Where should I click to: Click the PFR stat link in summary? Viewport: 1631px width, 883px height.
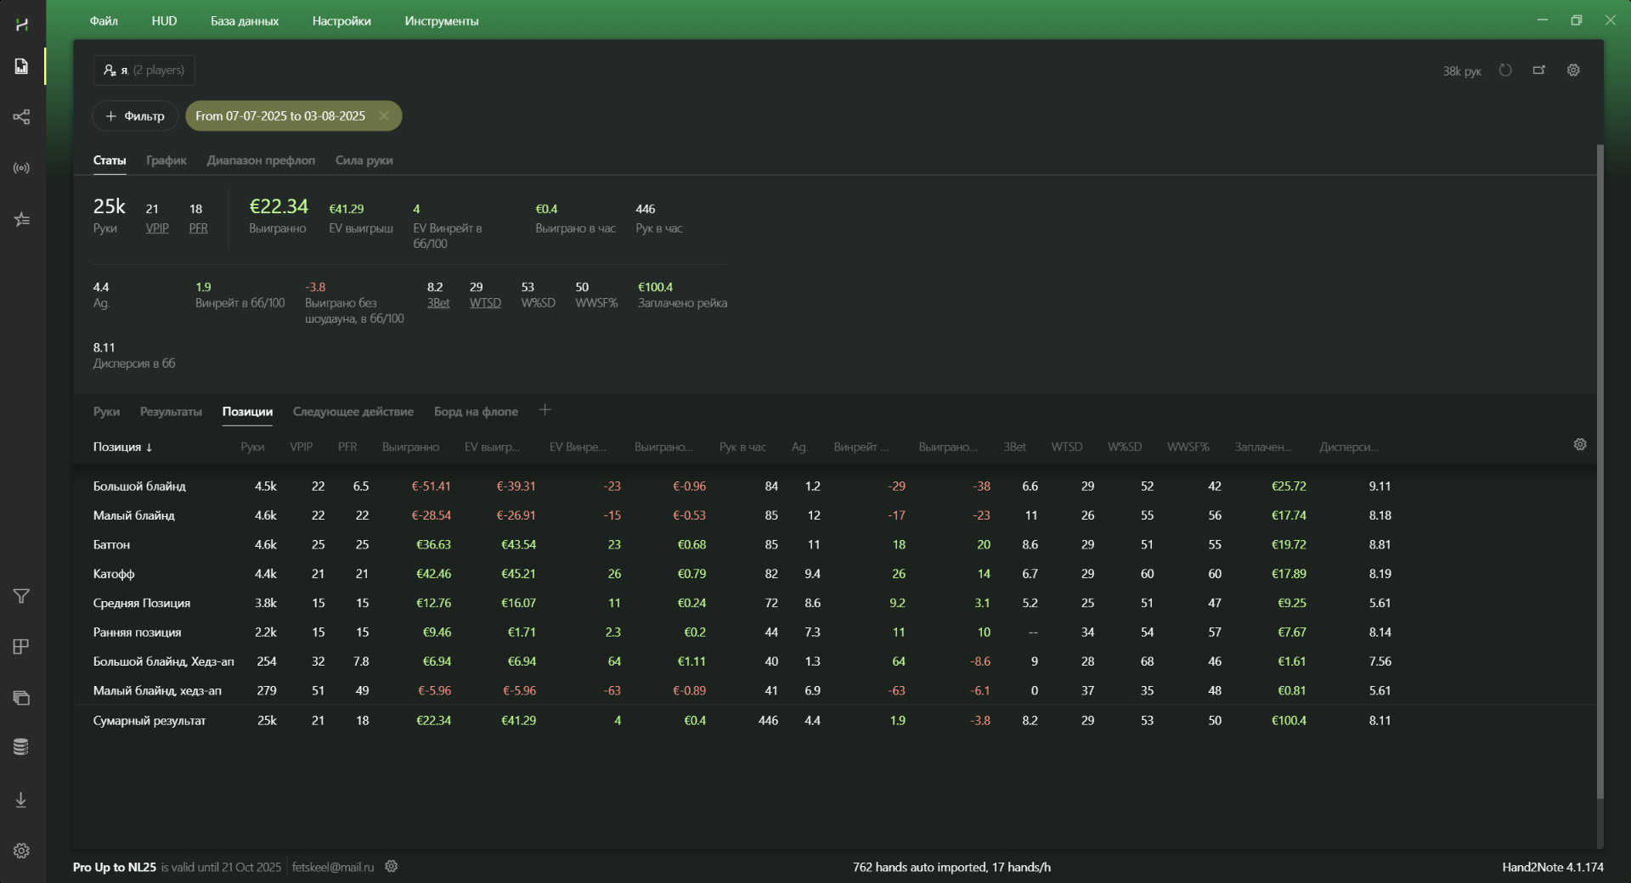(198, 228)
